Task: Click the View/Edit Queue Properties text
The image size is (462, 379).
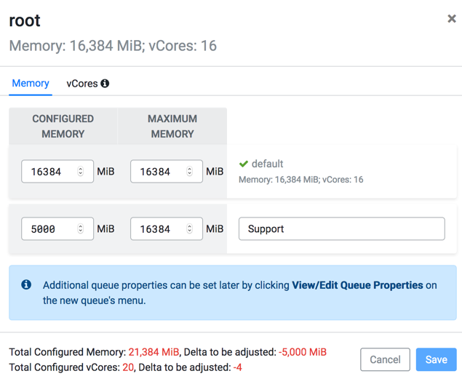Action: [357, 285]
